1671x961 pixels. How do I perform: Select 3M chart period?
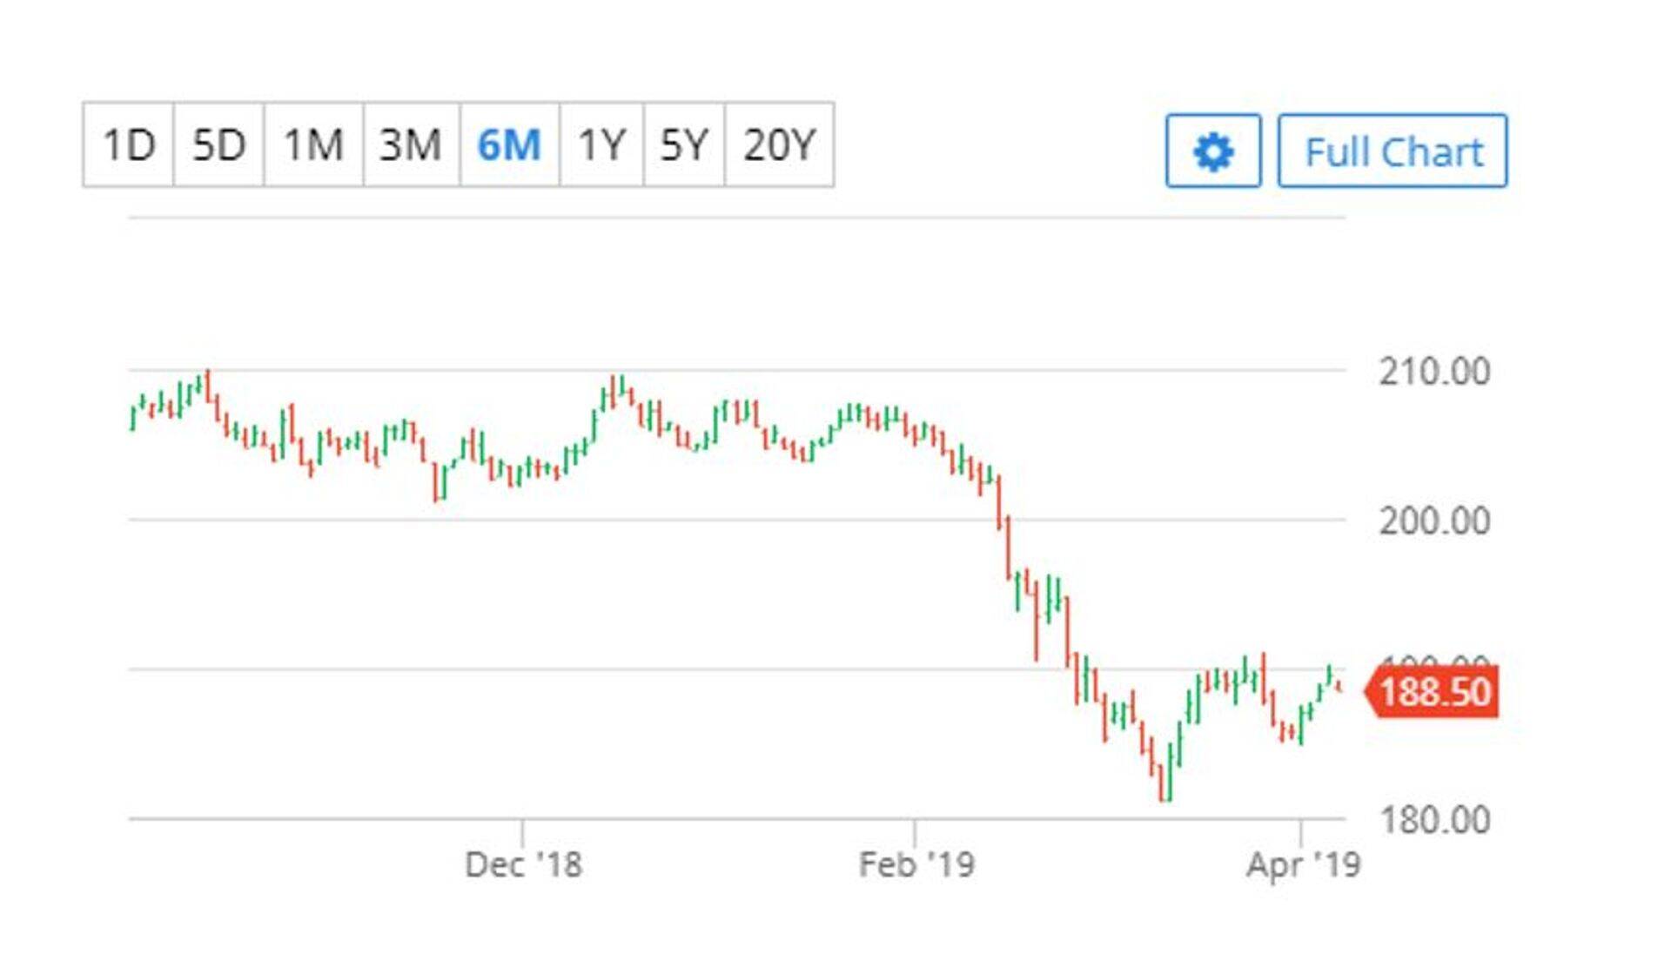pos(411,144)
